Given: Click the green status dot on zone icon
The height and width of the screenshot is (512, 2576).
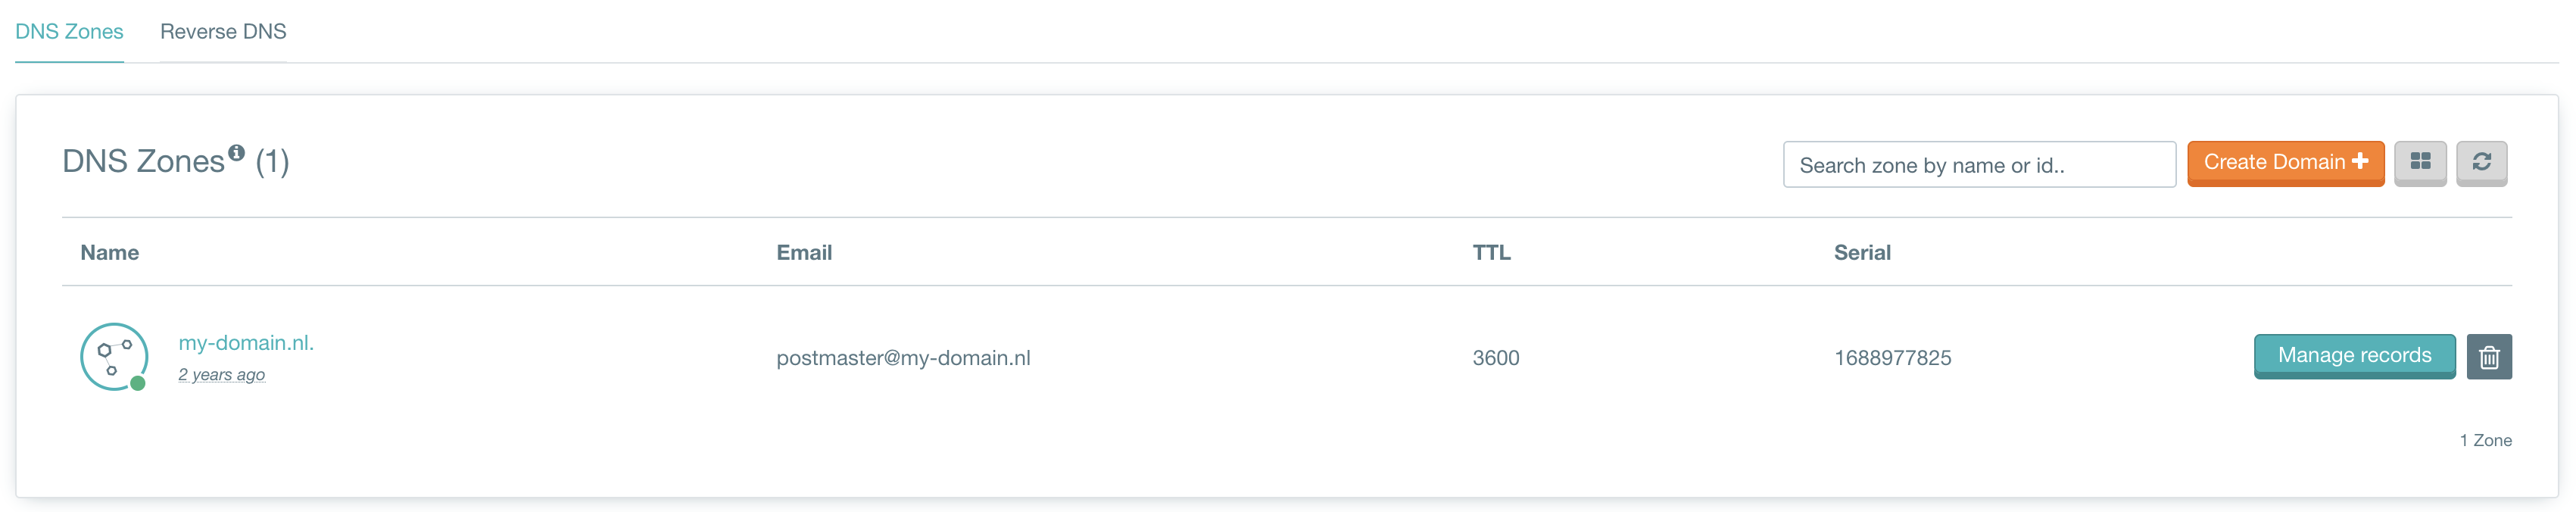Looking at the screenshot, I should tap(138, 383).
